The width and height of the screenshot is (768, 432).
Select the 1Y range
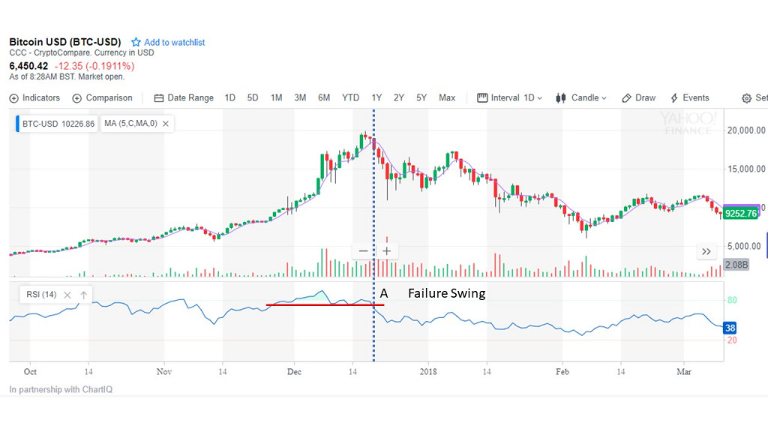(x=376, y=98)
